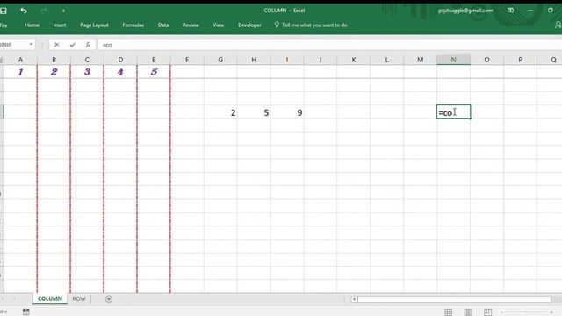
Task: Click the purple number 5 in column E
Action: click(155, 72)
